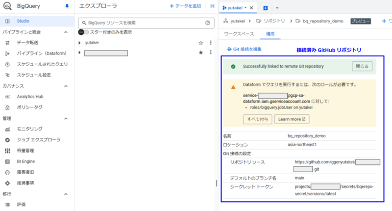Click the モニタリング chart icon
The image size is (392, 211).
tap(7, 129)
